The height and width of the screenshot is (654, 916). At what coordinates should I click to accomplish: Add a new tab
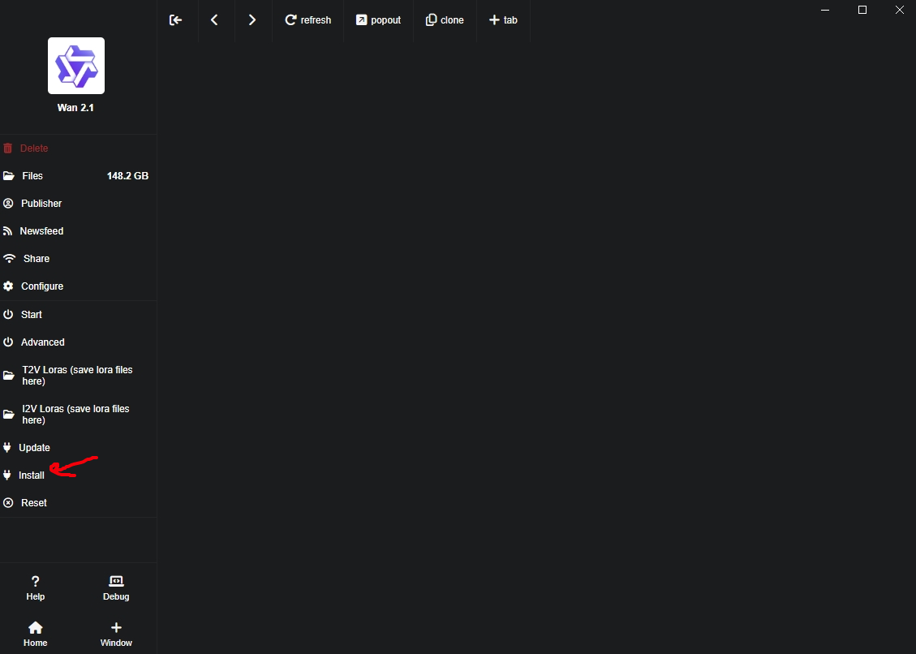click(503, 20)
